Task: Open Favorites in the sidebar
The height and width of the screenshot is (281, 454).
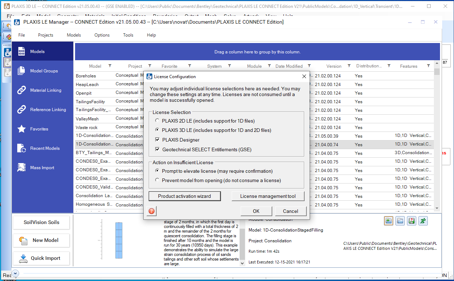Action: [x=42, y=129]
